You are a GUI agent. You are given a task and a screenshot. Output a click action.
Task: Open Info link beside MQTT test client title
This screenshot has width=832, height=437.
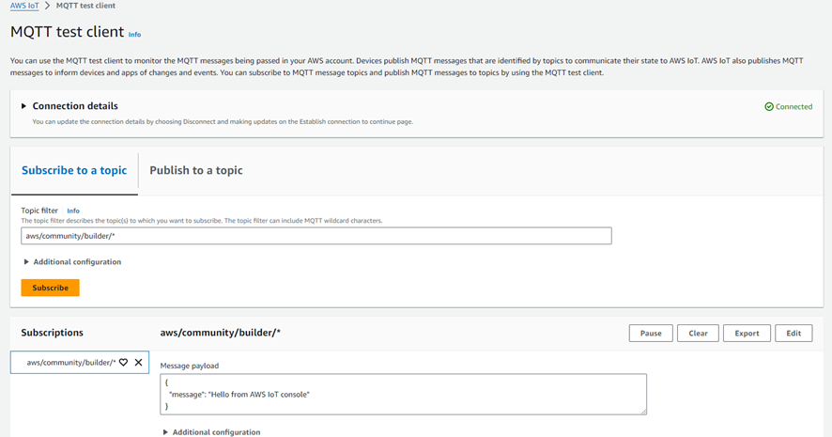point(135,35)
